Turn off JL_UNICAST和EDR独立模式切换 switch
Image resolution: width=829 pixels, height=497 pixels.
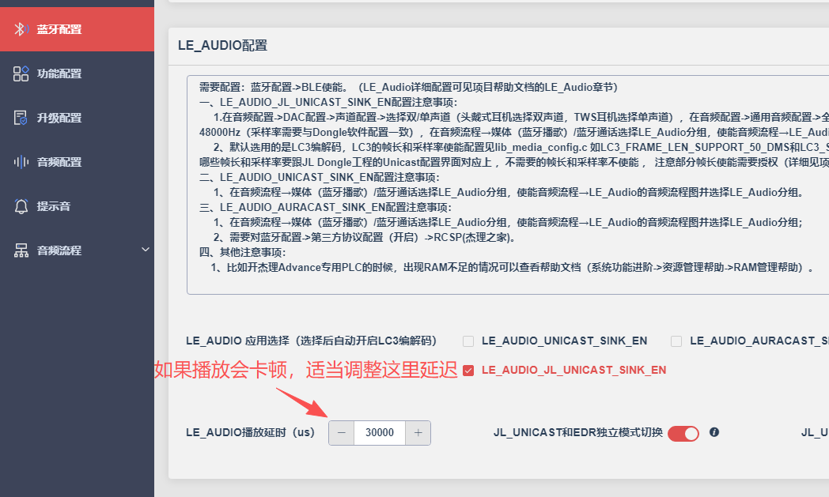click(683, 433)
